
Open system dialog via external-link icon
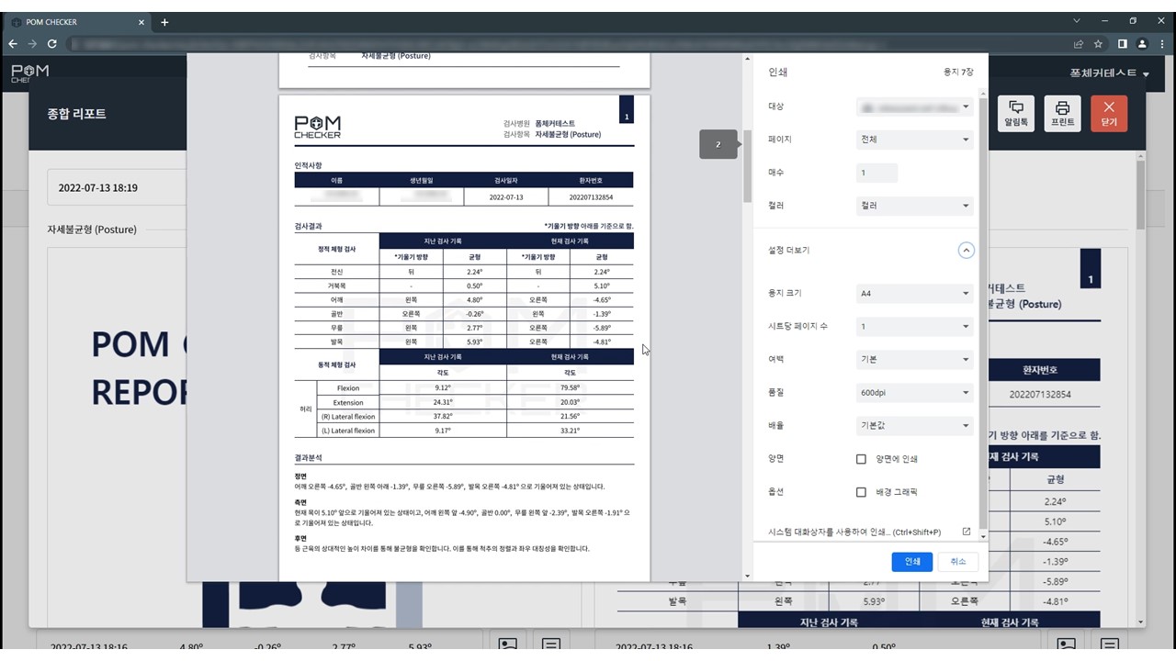click(x=966, y=532)
